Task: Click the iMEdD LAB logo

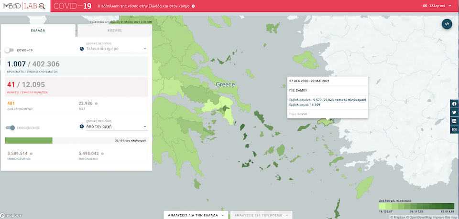Action: pyautogui.click(x=24, y=6)
